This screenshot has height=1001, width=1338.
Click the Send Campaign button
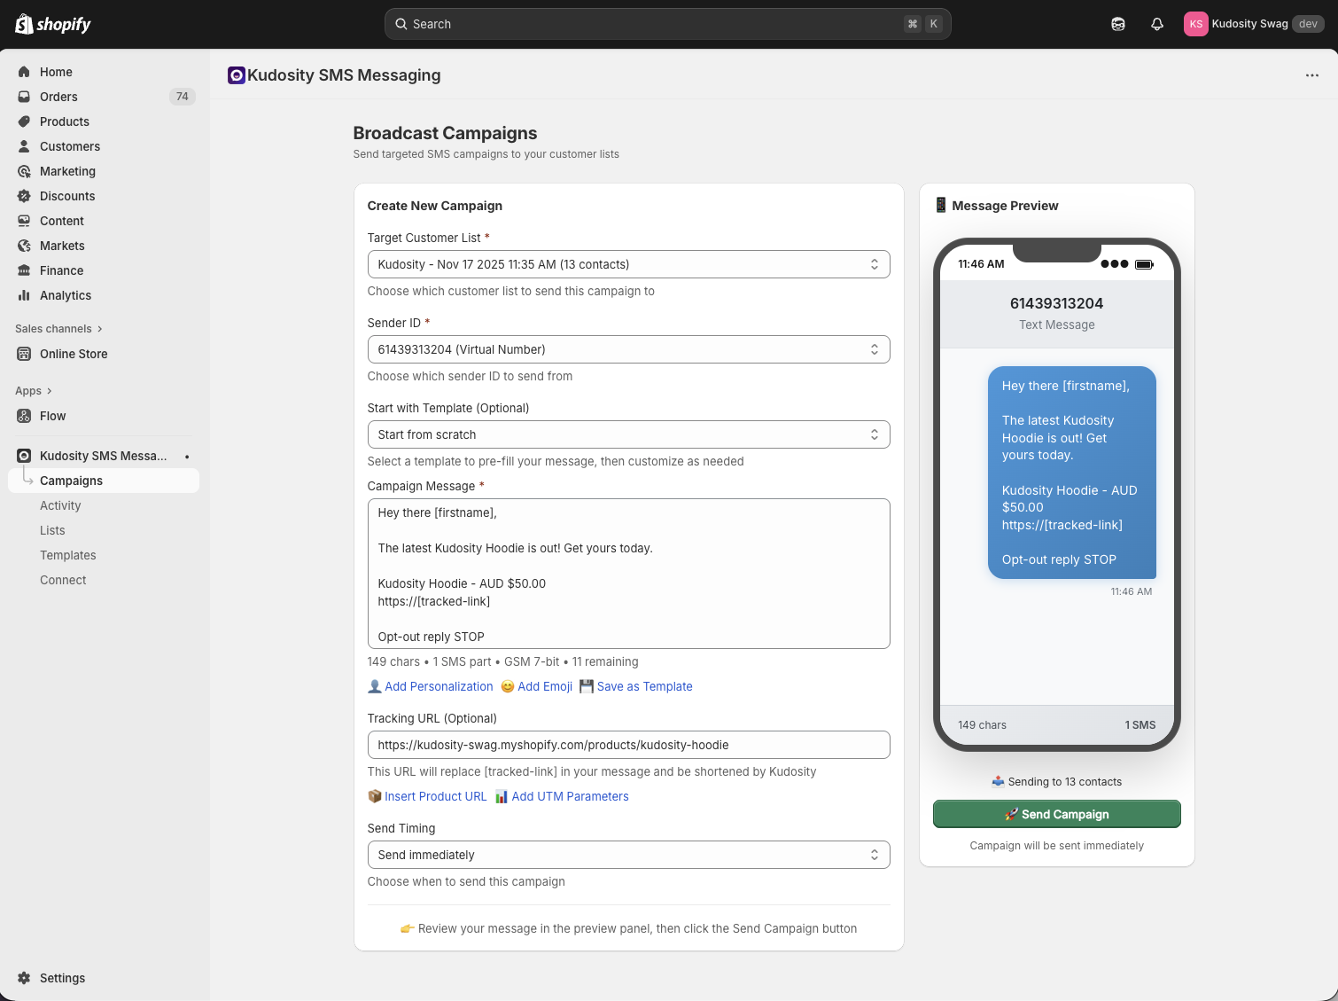click(x=1056, y=814)
